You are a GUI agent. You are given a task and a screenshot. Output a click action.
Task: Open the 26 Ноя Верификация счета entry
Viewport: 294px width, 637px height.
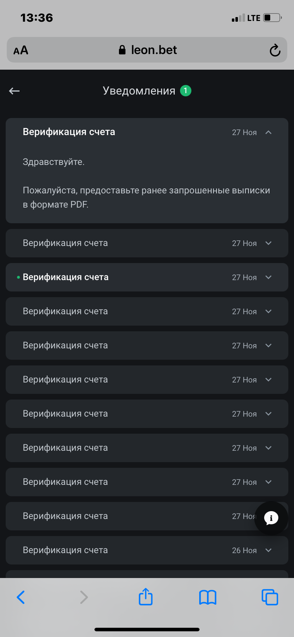[65, 550]
